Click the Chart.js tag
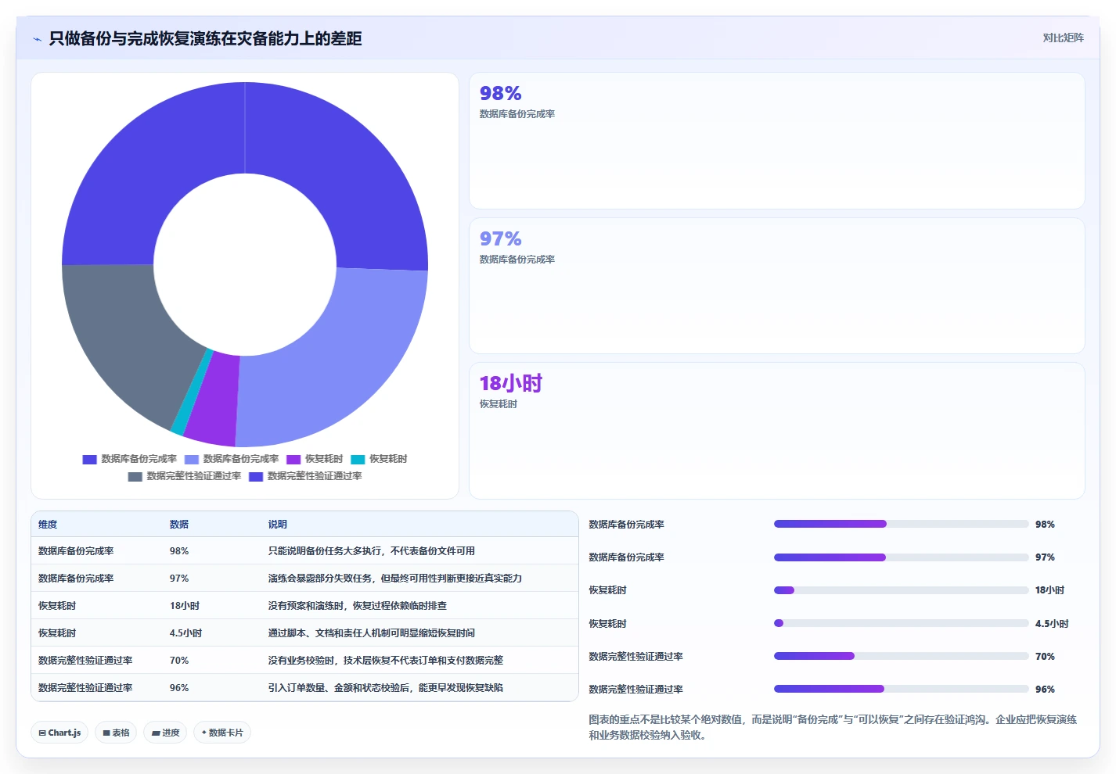Viewport: 1116px width, 774px height. [59, 733]
